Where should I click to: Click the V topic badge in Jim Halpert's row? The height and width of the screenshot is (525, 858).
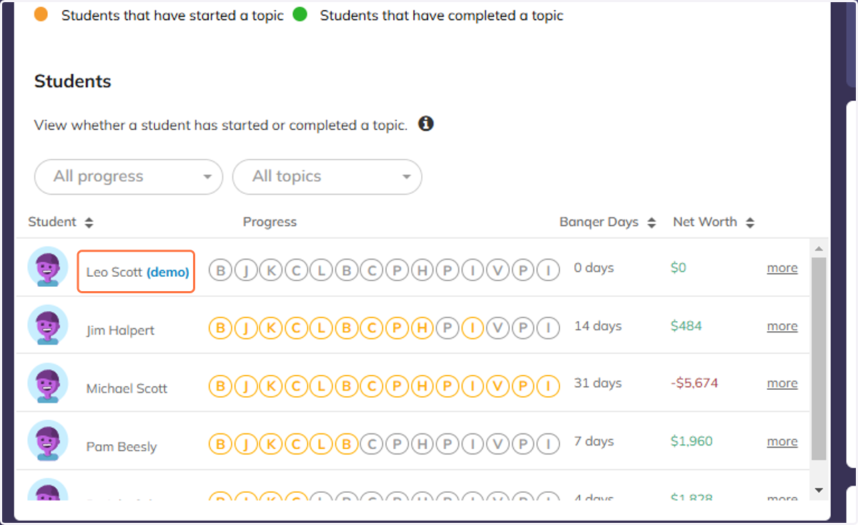(498, 328)
